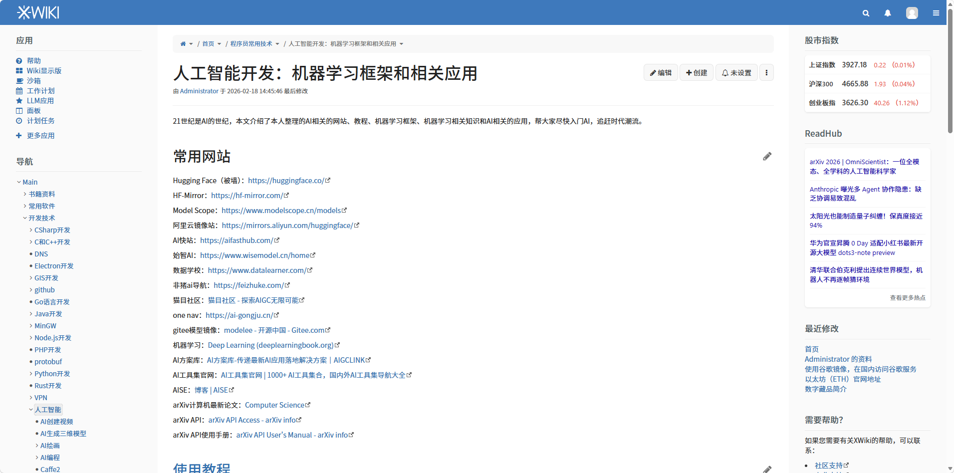Image resolution: width=954 pixels, height=473 pixels.
Task: Click the scrollbar down arrow
Action: click(950, 469)
